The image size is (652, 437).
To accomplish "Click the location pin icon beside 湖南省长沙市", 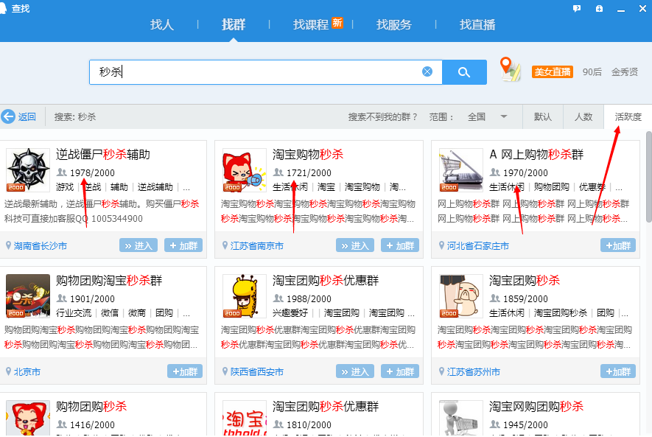I will point(8,245).
